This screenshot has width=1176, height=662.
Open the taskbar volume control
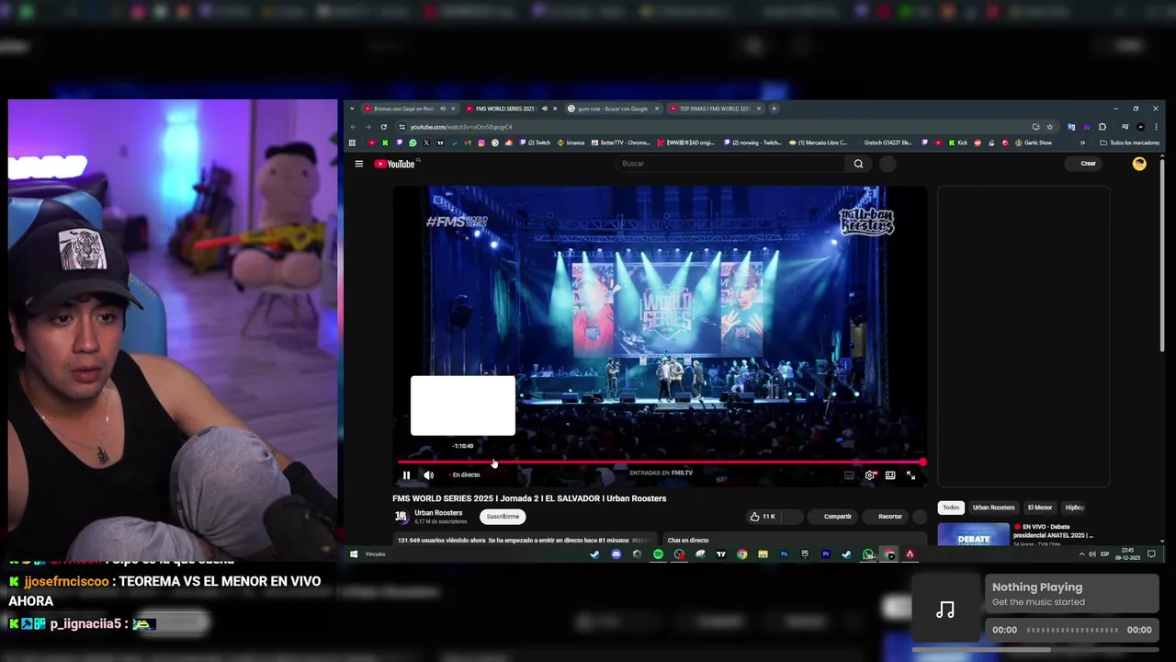pyautogui.click(x=1091, y=554)
